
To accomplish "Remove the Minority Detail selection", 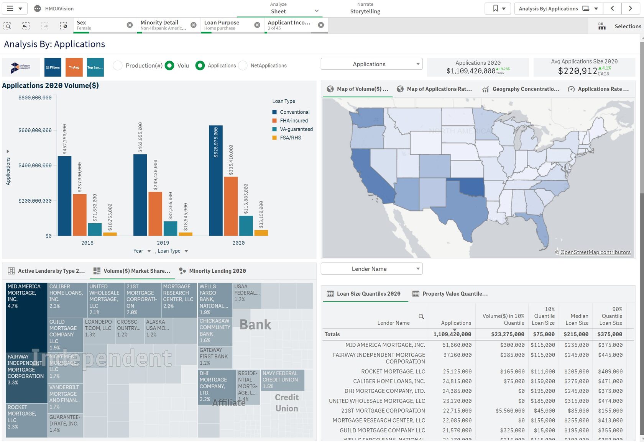I will [194, 25].
